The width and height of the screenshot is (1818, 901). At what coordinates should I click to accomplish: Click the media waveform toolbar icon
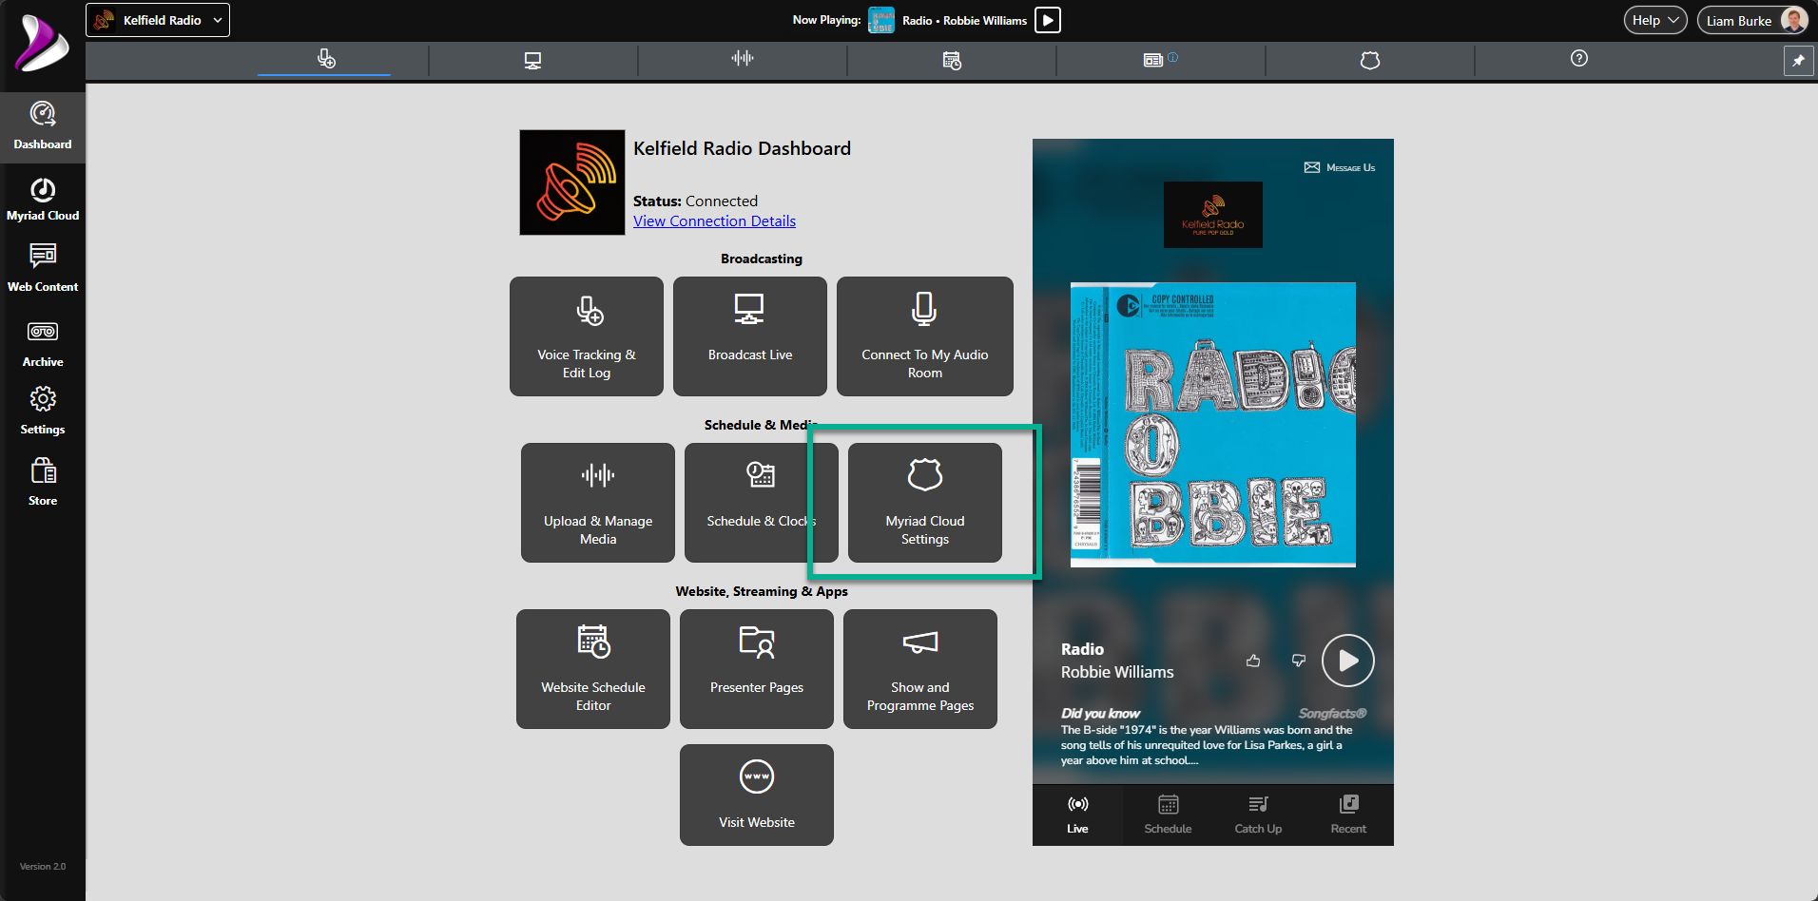point(743,59)
